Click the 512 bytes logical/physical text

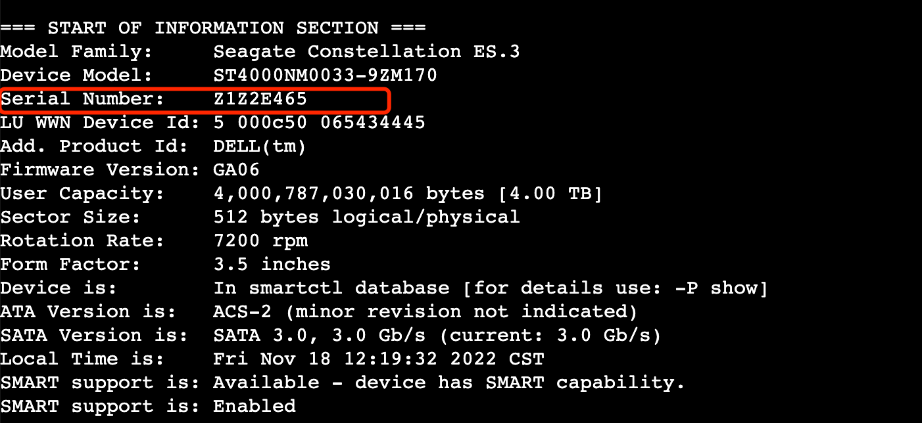(366, 217)
